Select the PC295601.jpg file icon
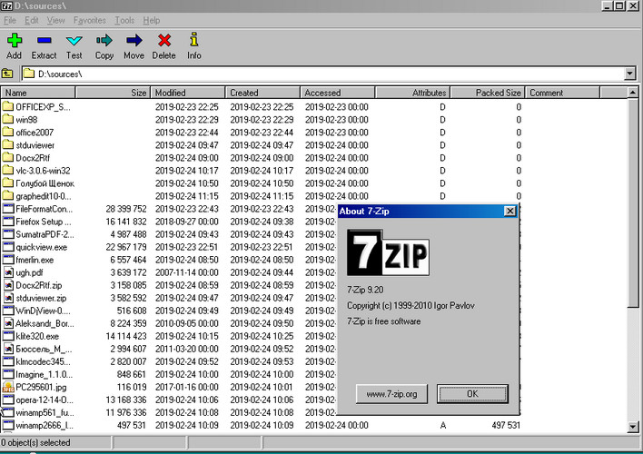Screen dimensions: 643x454 tap(8, 387)
